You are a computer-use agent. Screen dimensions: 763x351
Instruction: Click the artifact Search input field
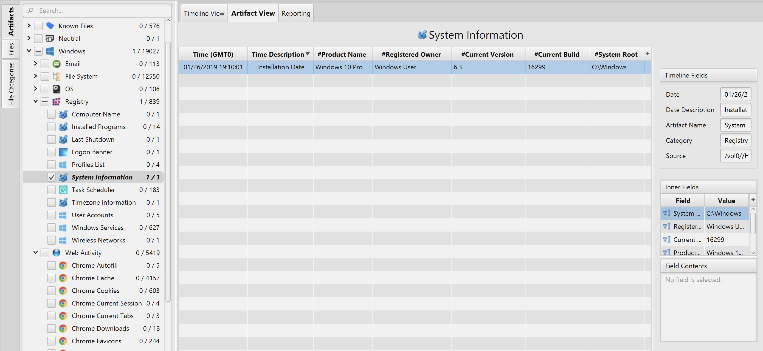101,11
